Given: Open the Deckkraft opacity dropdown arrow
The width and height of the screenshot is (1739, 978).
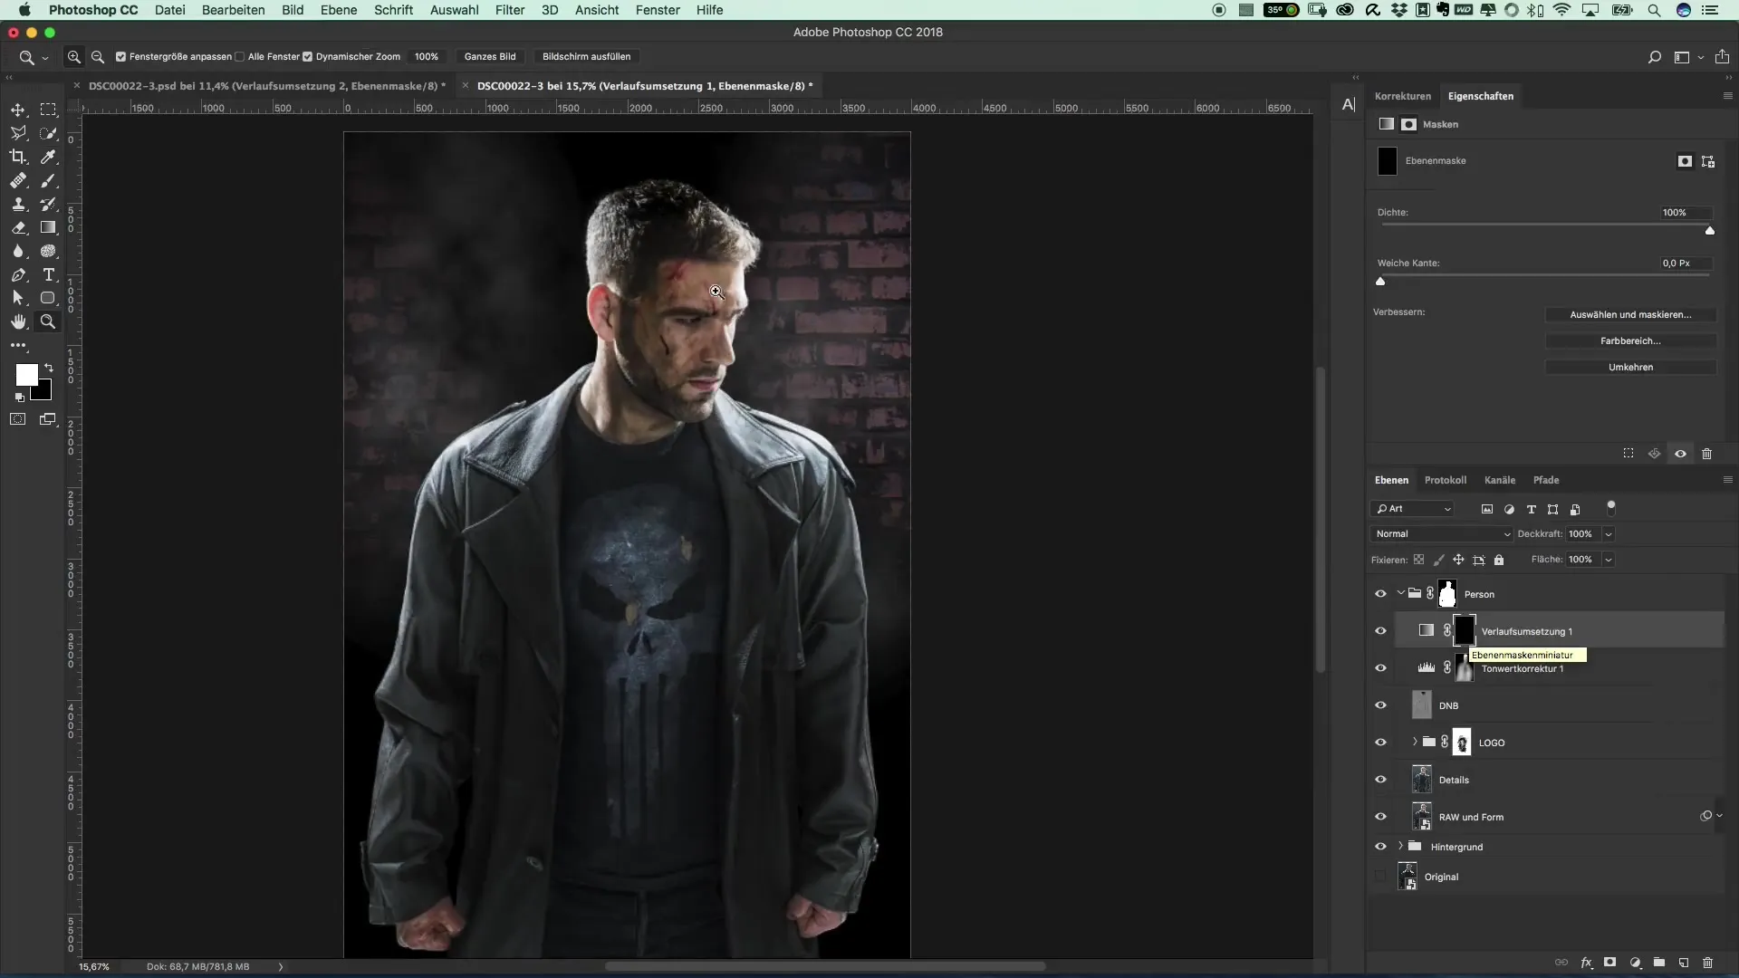Looking at the screenshot, I should [1609, 534].
